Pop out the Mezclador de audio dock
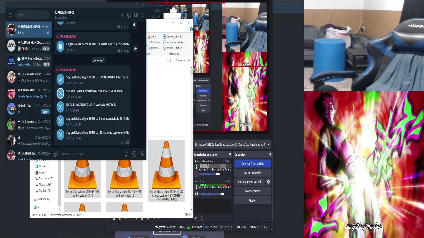The height and width of the screenshot is (238, 424). [230, 155]
